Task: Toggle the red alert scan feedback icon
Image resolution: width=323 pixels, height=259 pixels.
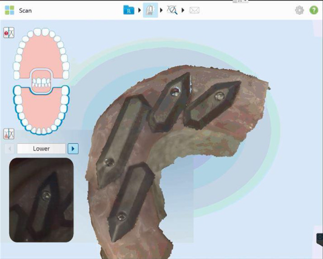Action: (9, 33)
